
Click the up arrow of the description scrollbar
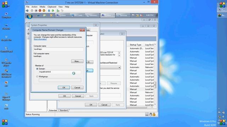pyautogui.click(x=119, y=53)
